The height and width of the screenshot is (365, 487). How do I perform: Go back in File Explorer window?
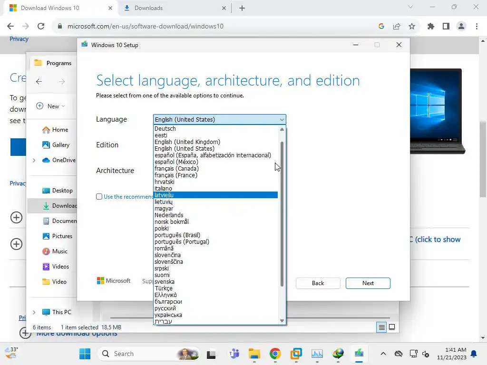39,82
